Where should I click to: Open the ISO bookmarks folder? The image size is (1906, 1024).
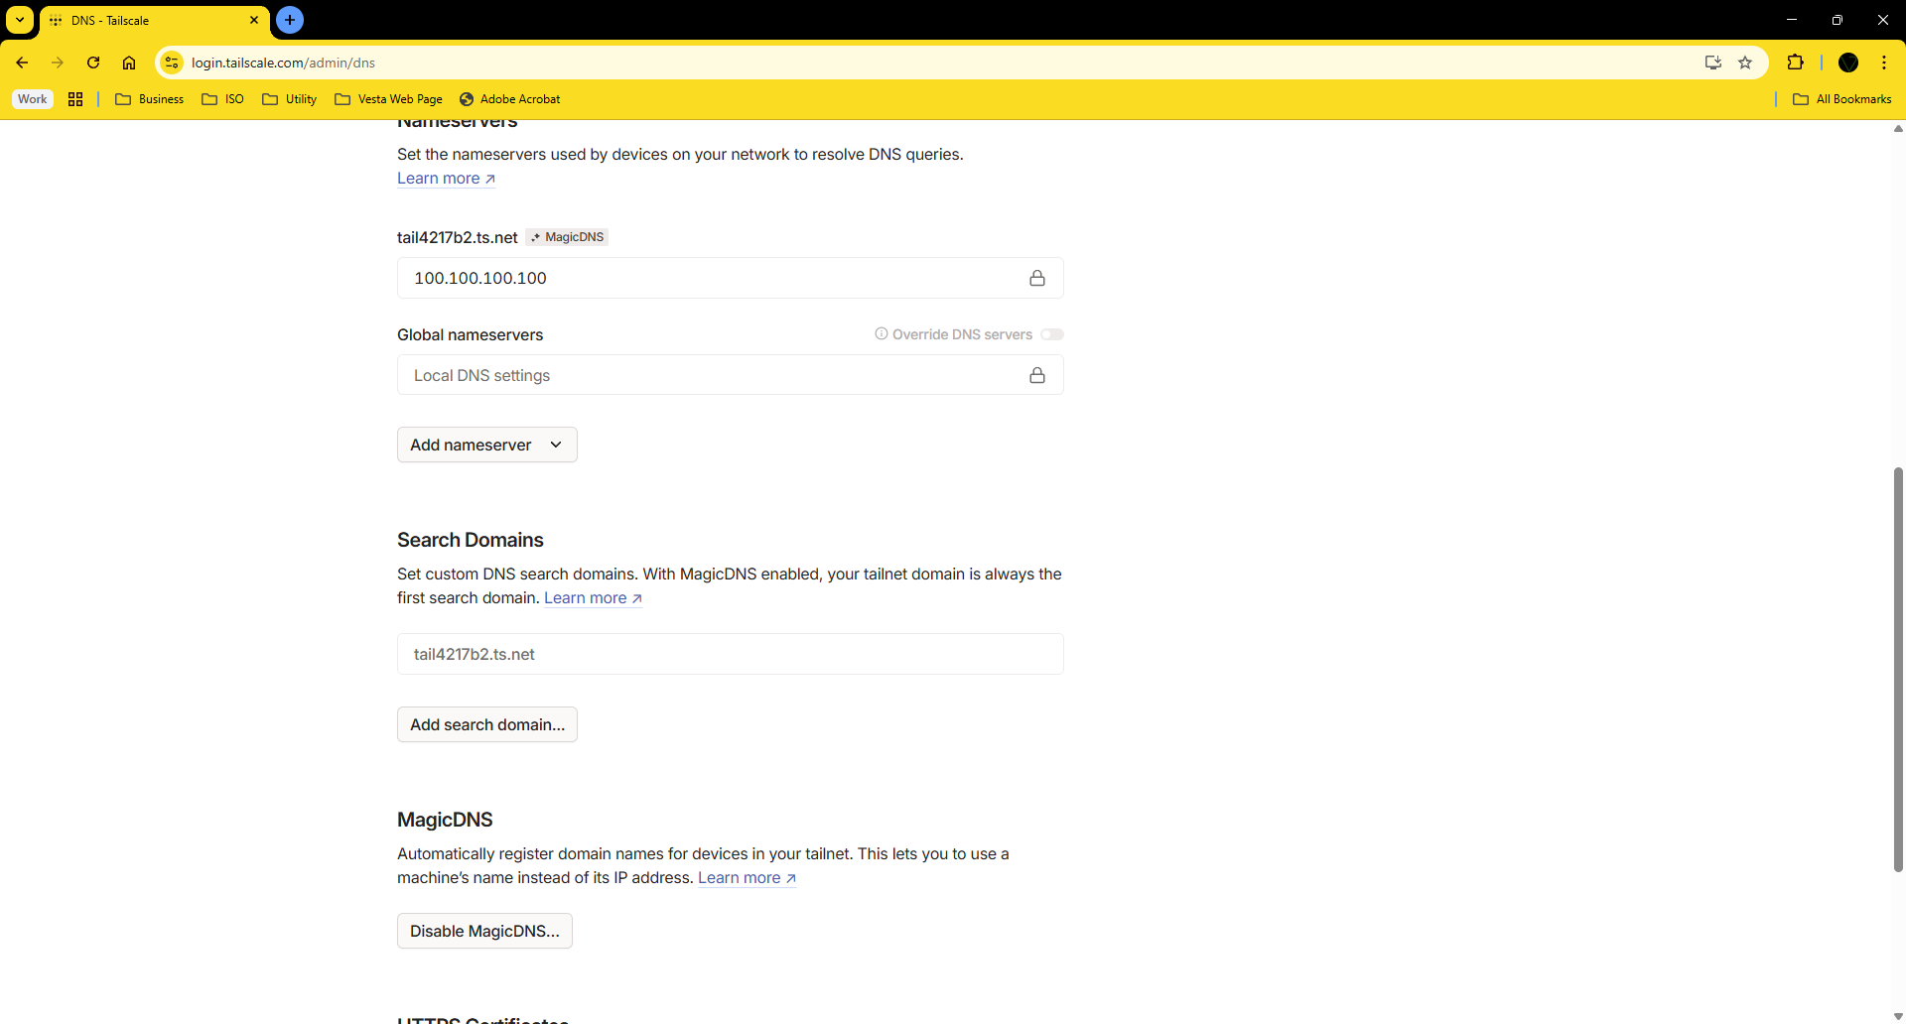pos(223,99)
